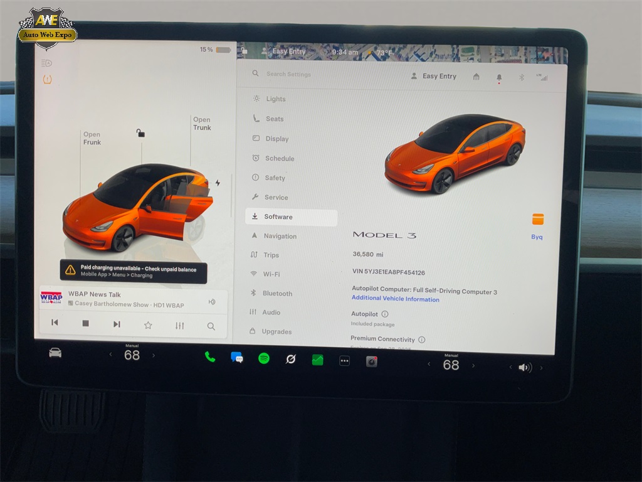Viewport: 642px width, 482px height.
Task: Open the Wi-Fi settings menu
Action: [265, 274]
